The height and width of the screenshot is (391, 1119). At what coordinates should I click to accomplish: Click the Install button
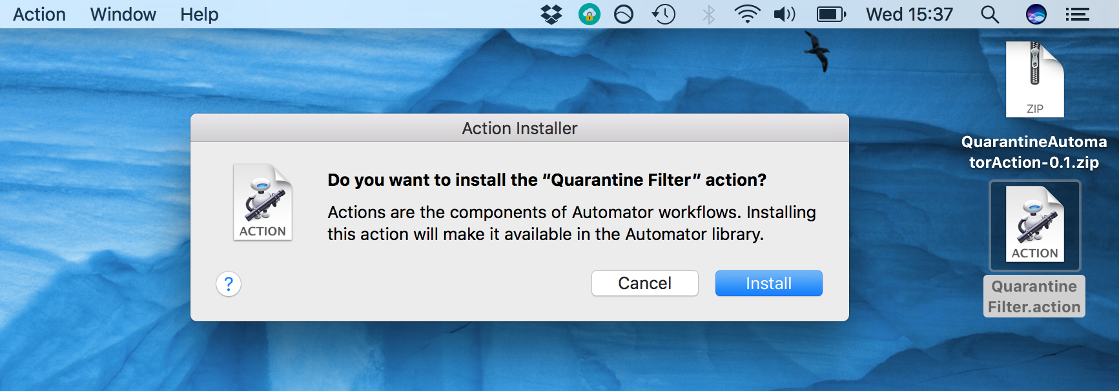(x=768, y=283)
